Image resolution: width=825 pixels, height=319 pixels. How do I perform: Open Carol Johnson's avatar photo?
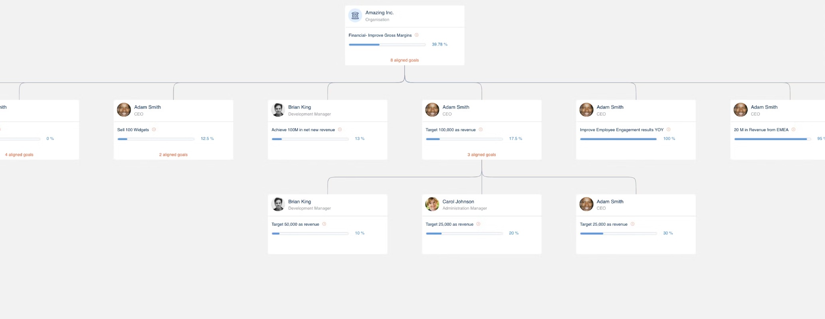(432, 204)
